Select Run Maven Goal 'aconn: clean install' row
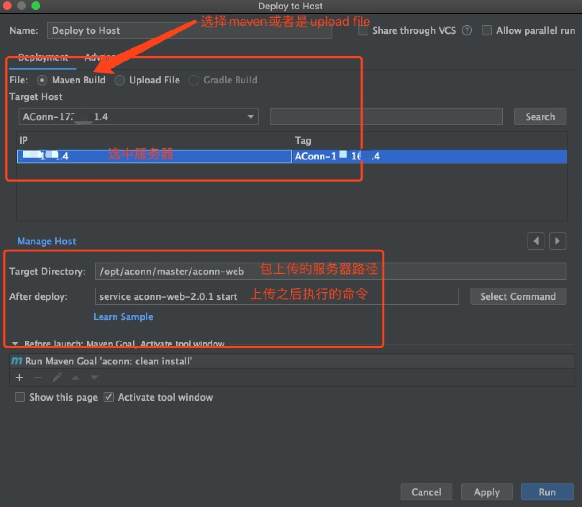The height and width of the screenshot is (507, 582). coord(292,361)
